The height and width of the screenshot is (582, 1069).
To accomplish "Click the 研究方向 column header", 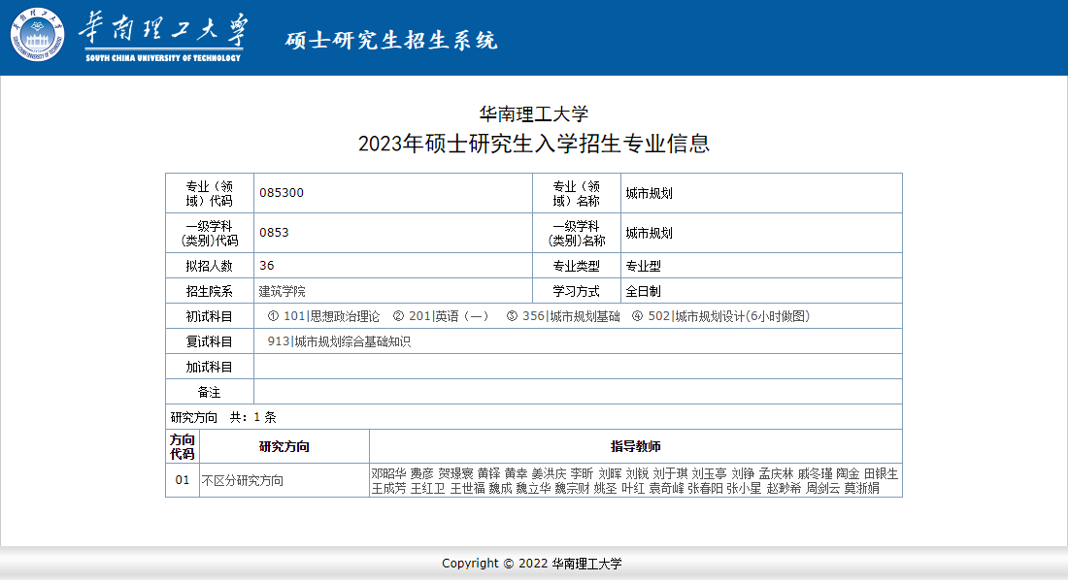I will coord(284,446).
